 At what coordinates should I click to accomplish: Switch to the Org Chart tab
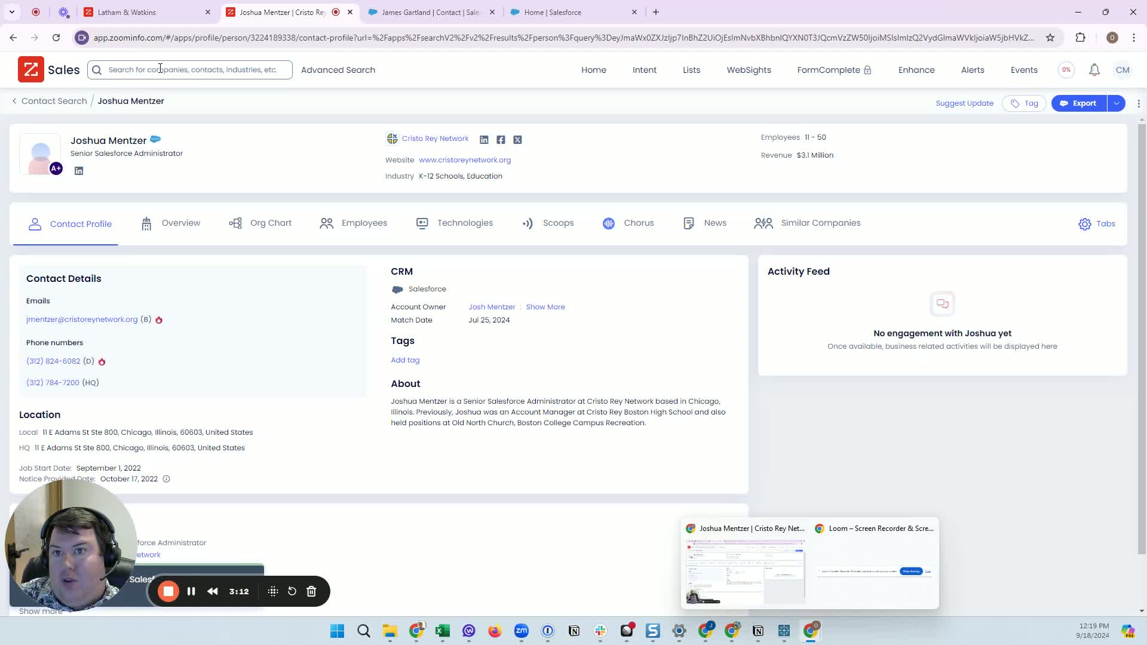coord(260,223)
